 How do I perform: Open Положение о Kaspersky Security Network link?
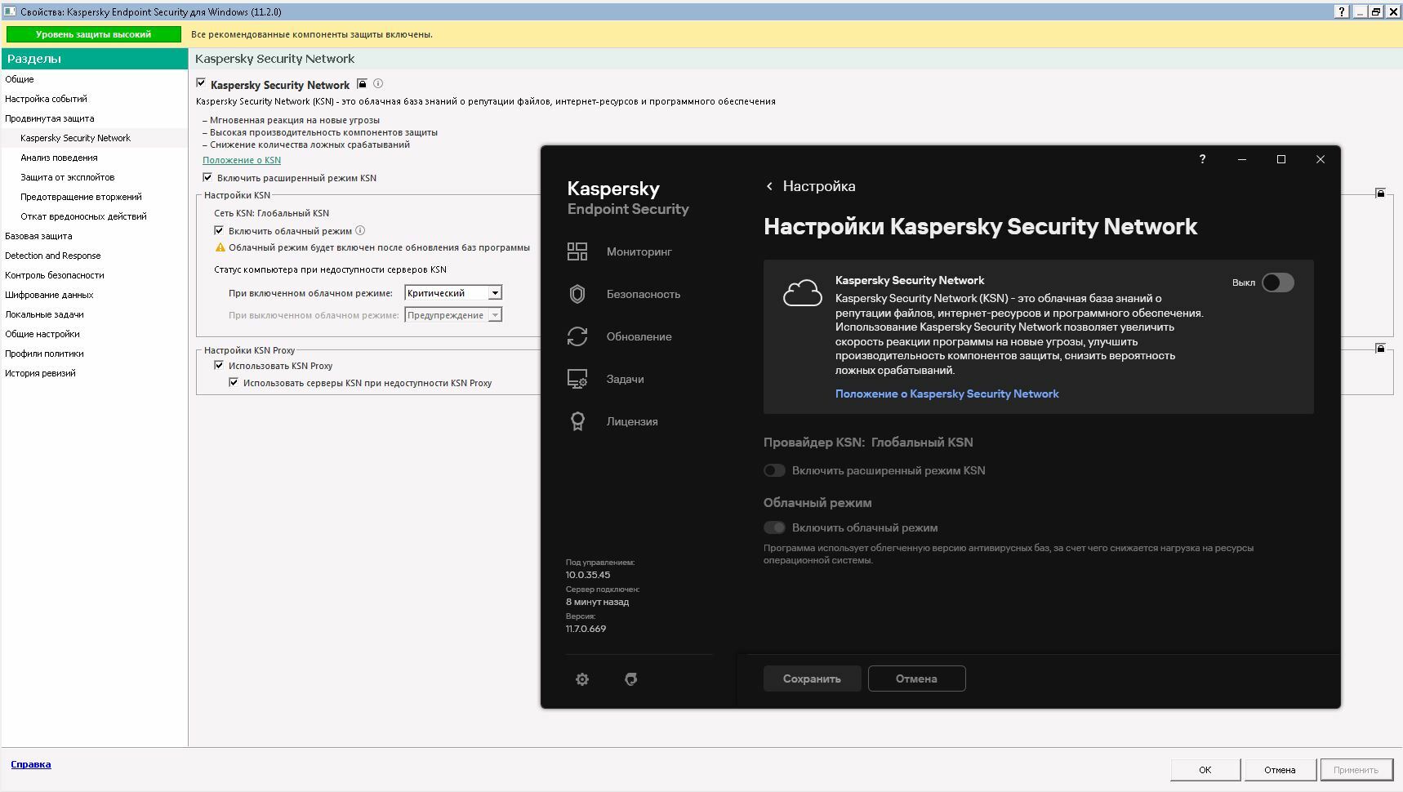click(x=946, y=394)
